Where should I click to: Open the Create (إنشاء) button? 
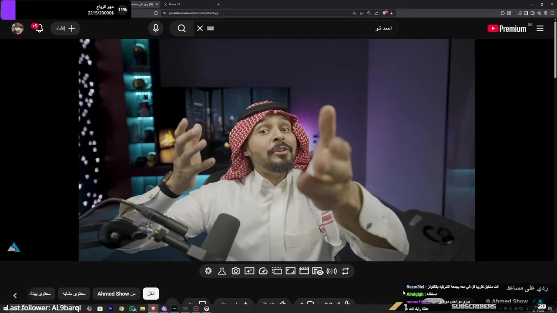(66, 28)
